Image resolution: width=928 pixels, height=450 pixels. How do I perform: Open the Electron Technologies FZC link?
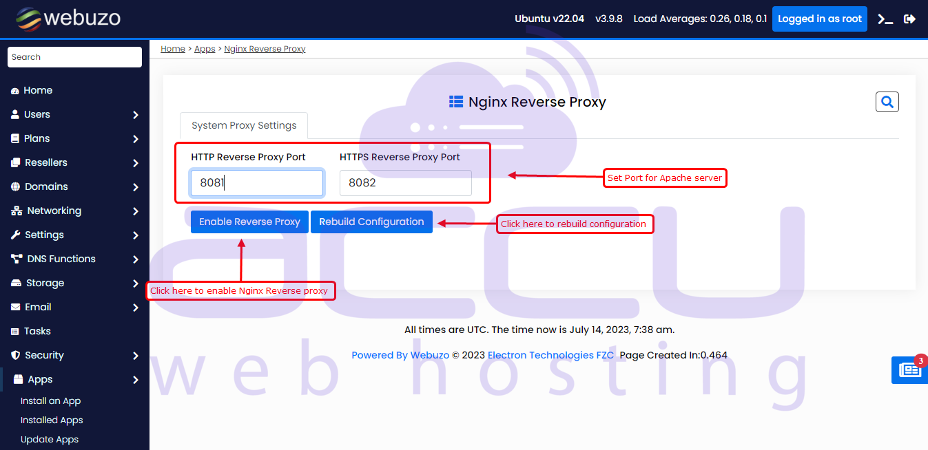tap(550, 355)
